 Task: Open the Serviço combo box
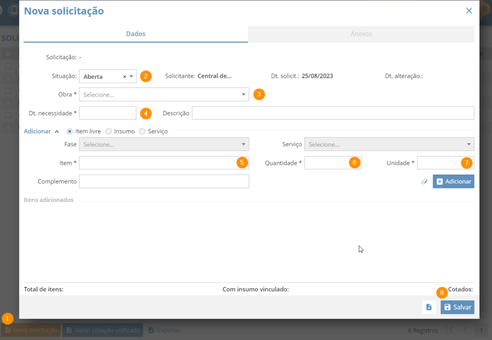[389, 144]
